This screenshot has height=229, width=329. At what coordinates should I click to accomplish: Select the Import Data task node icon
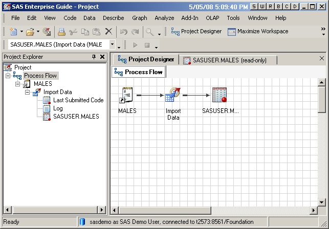173,96
